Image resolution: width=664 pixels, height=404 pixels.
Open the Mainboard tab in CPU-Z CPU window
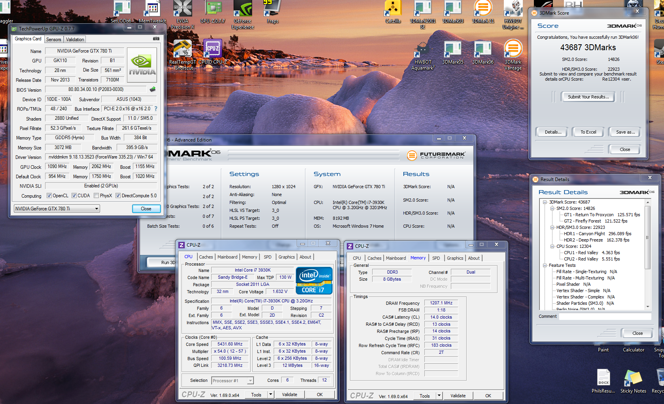click(x=227, y=257)
